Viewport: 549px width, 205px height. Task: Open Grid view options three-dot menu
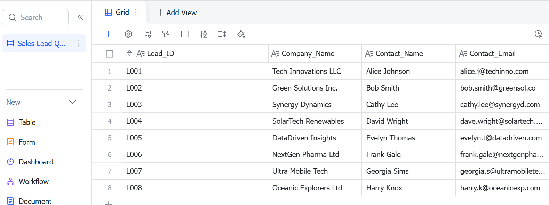pyautogui.click(x=136, y=12)
